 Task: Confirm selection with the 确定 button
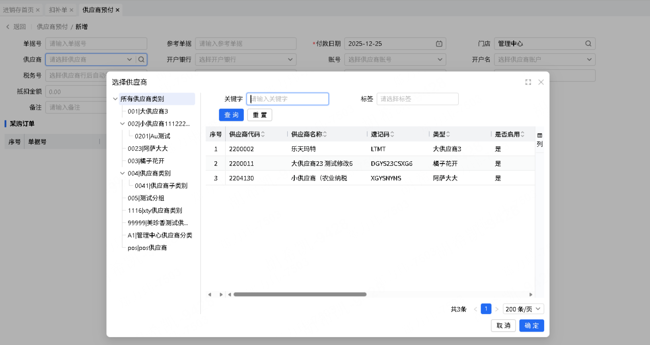point(531,326)
